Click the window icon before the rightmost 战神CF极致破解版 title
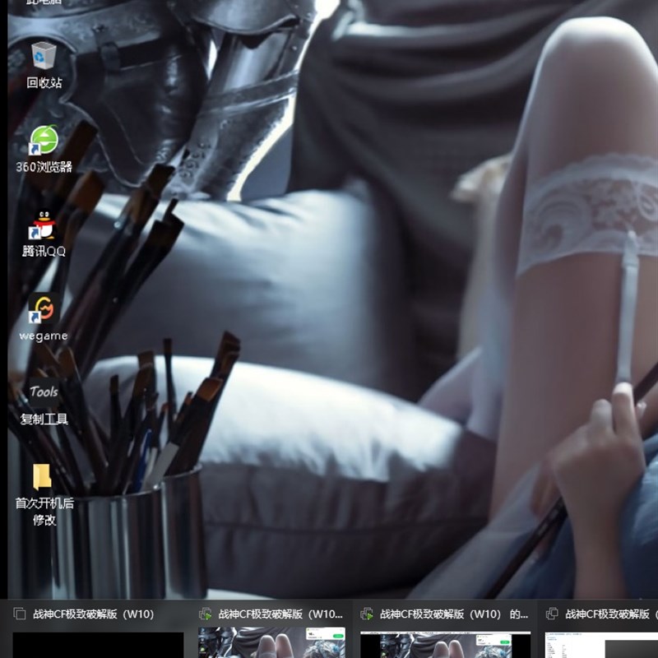 click(x=552, y=614)
